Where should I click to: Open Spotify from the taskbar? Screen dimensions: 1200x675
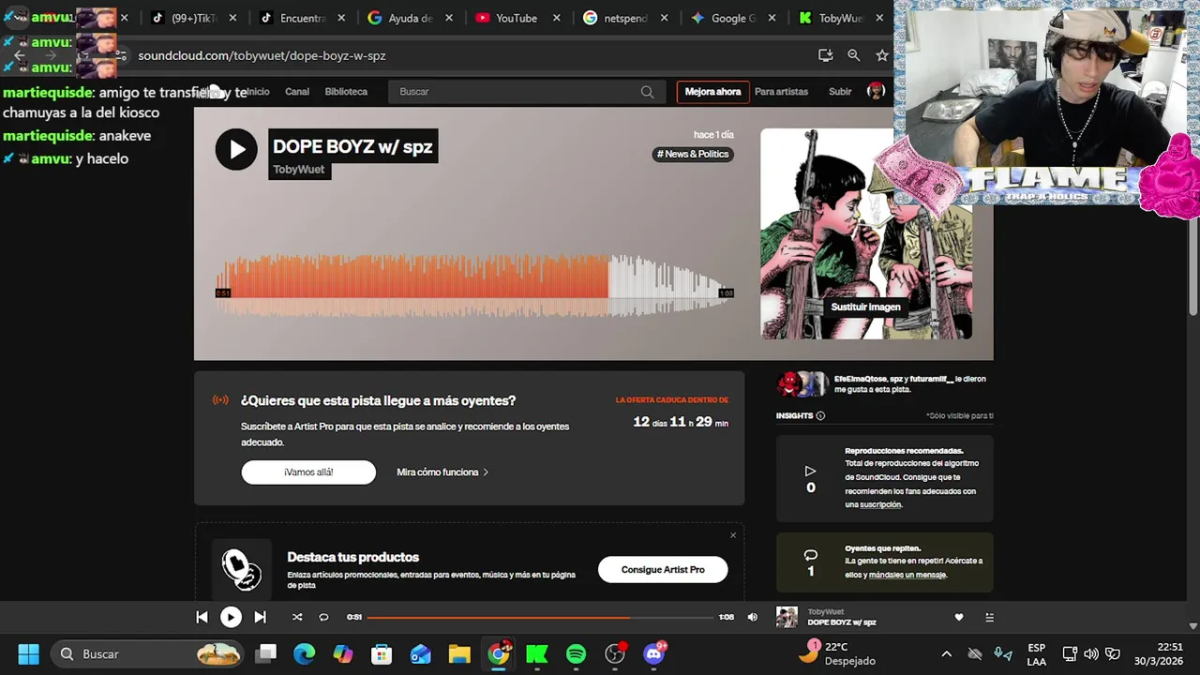(x=576, y=653)
